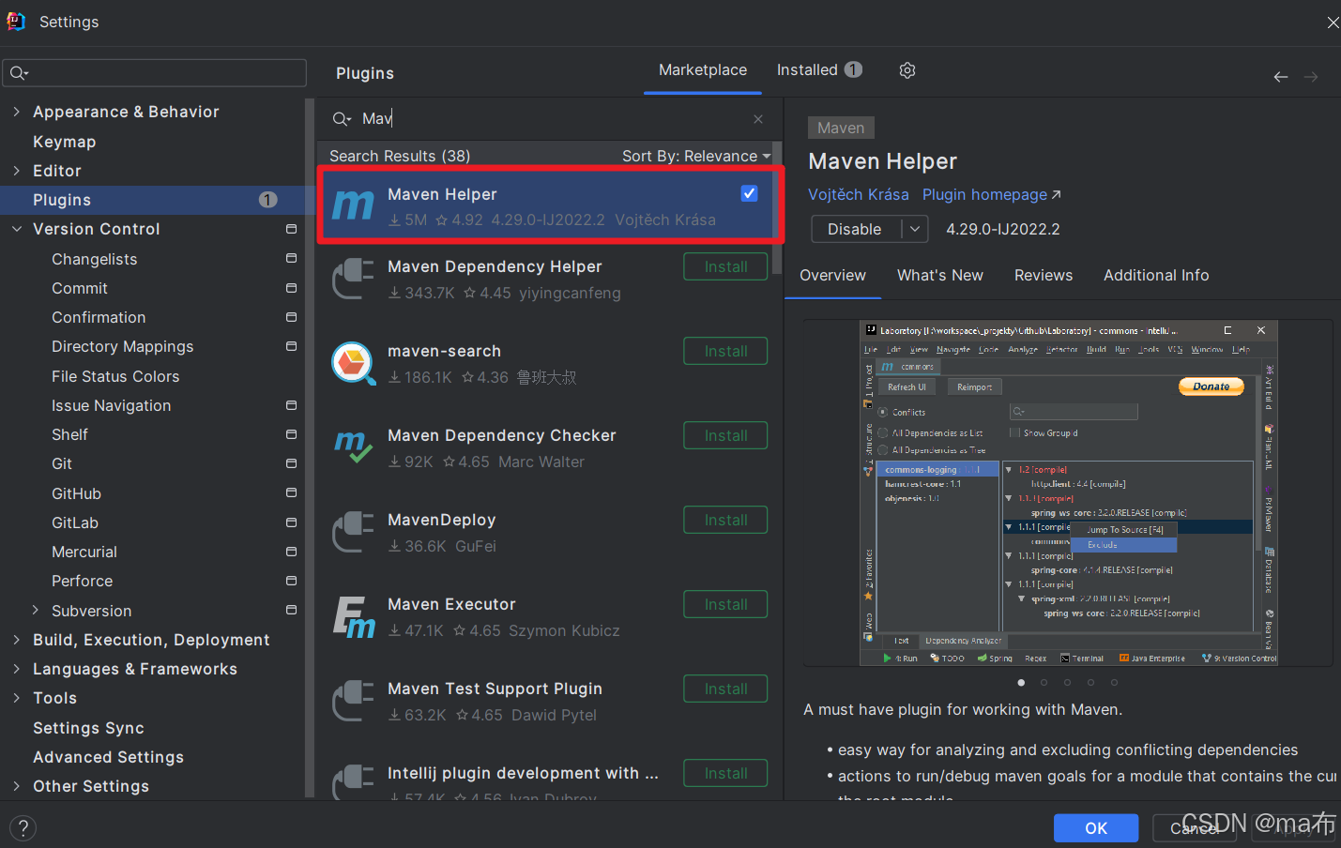Install the Maven Executor plugin
This screenshot has width=1341, height=848.
tap(725, 605)
